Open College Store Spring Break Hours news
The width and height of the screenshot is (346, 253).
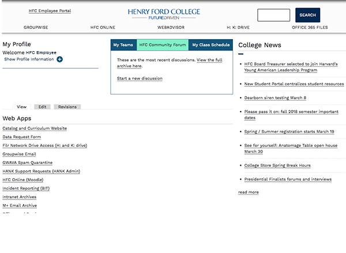pyautogui.click(x=277, y=166)
